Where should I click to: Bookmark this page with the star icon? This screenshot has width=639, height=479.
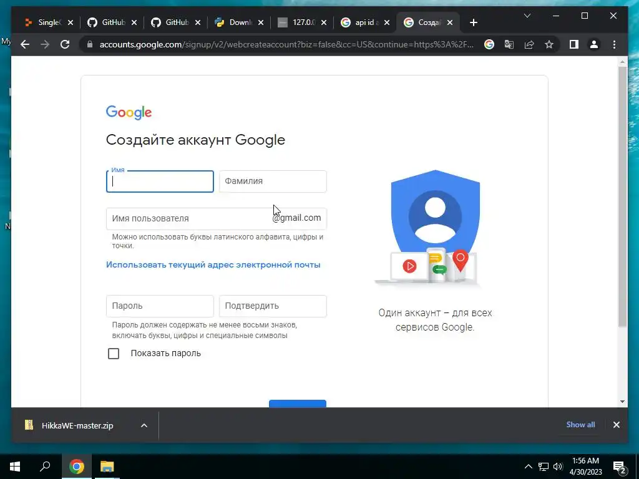[x=549, y=44]
